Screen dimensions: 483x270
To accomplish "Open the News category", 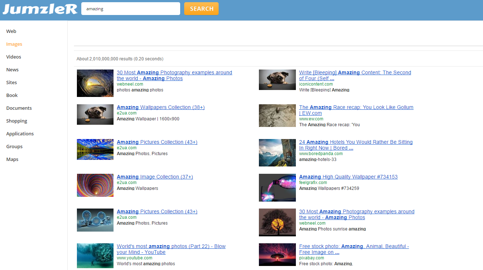I will point(12,70).
